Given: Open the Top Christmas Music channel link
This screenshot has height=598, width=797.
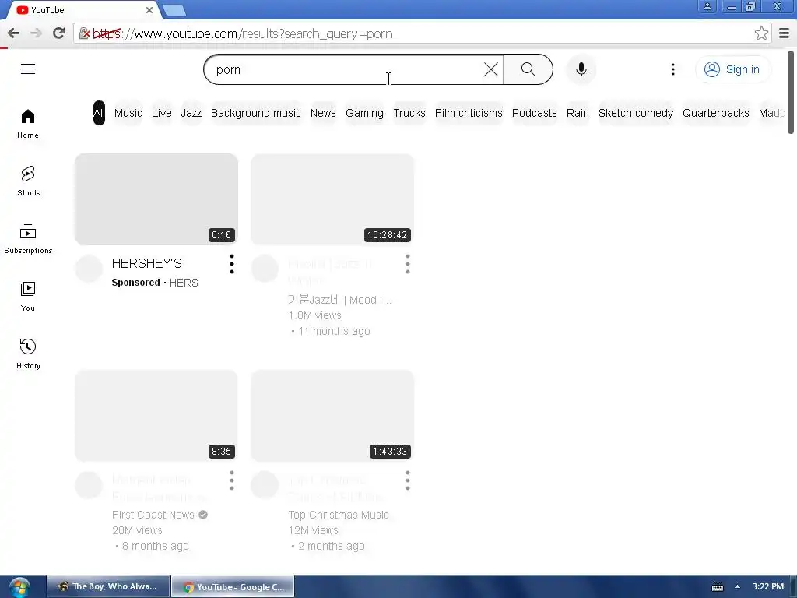Looking at the screenshot, I should 339,515.
